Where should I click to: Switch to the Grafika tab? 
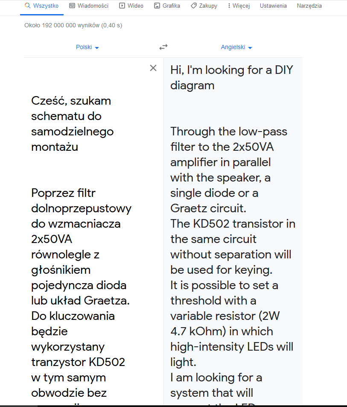[167, 6]
